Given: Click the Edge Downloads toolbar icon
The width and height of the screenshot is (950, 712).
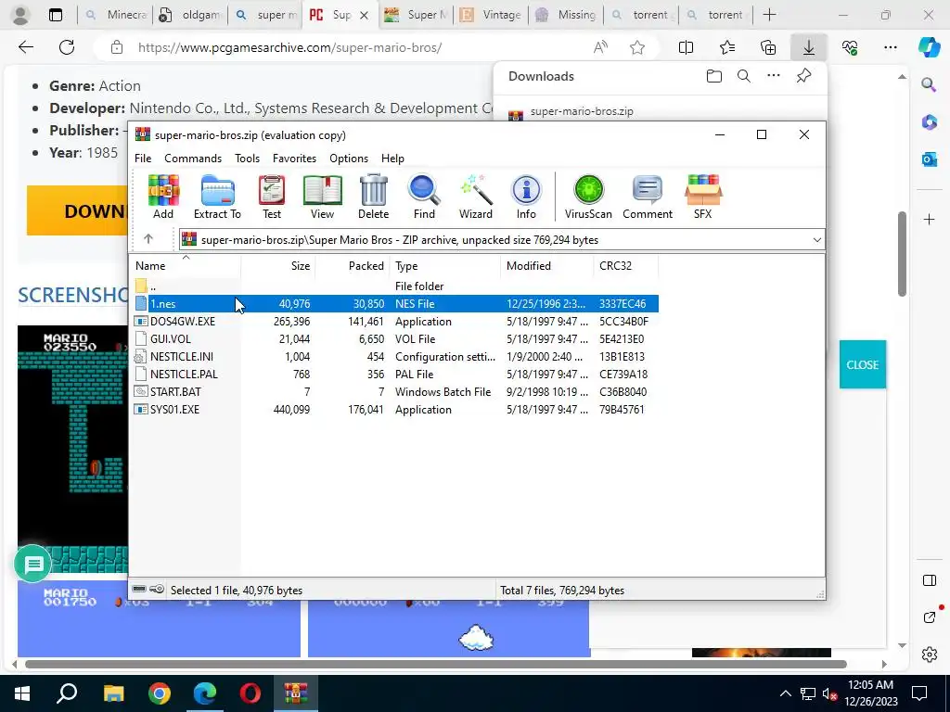Looking at the screenshot, I should coord(809,47).
